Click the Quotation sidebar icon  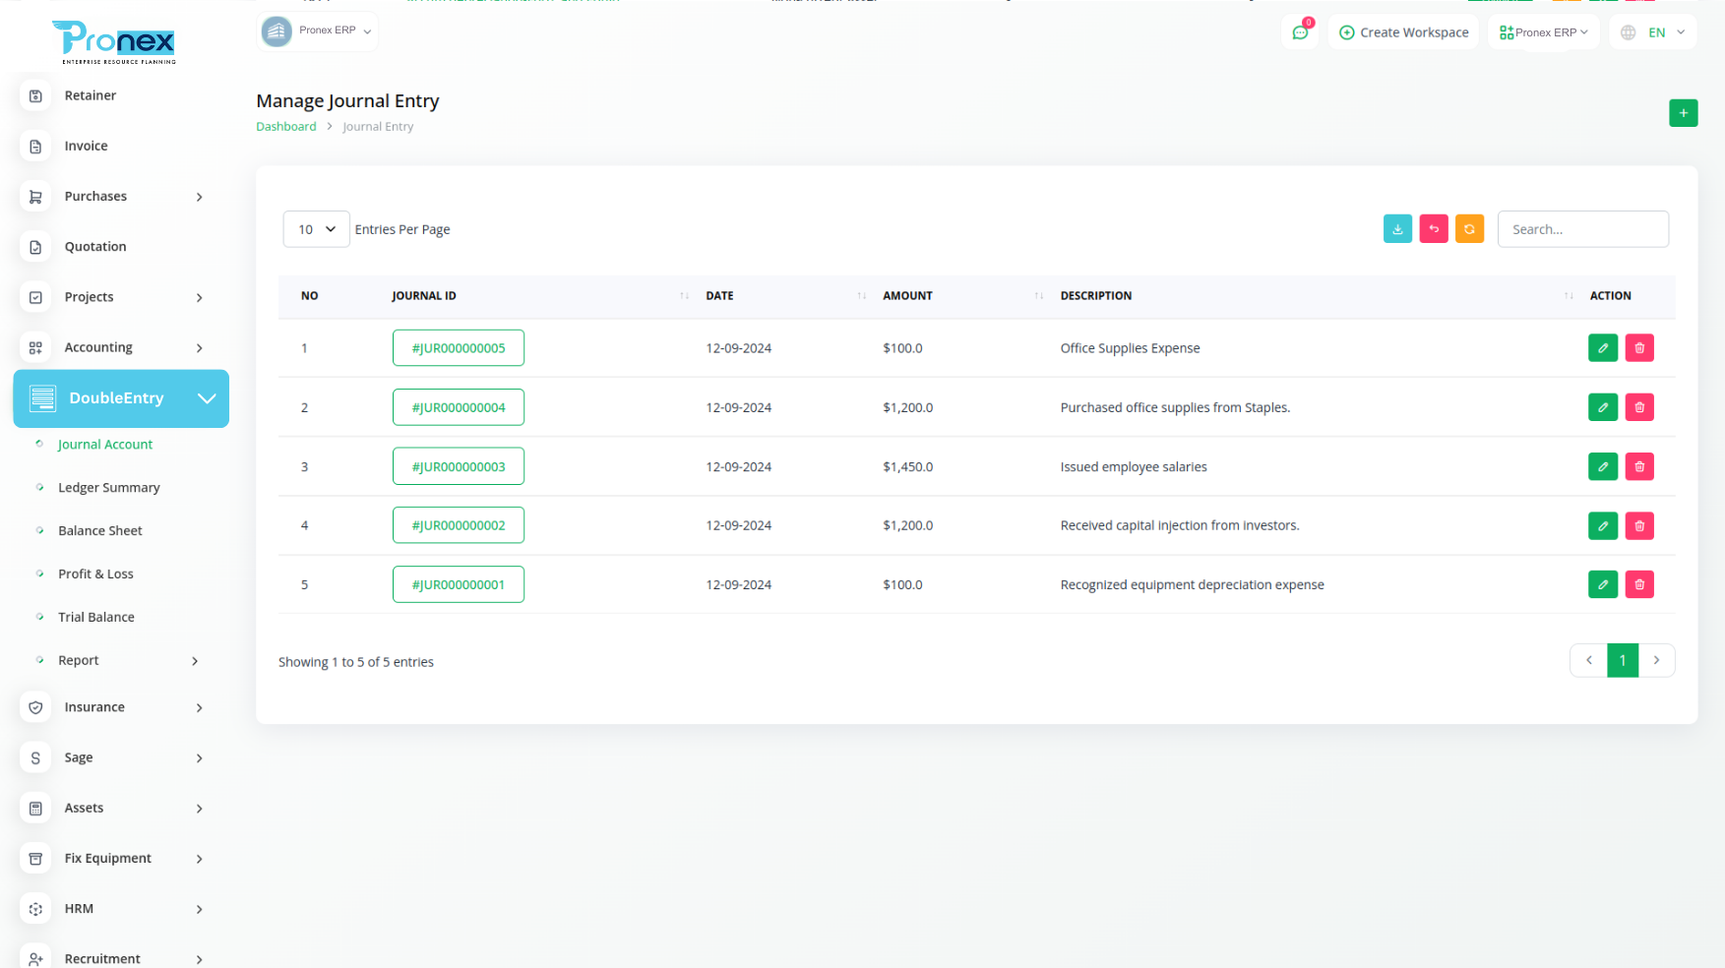(35, 247)
